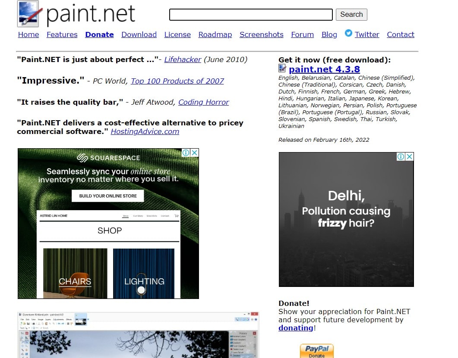The image size is (458, 358).
Task: Click the release date text February 16th, 2022
Action: pos(341,140)
